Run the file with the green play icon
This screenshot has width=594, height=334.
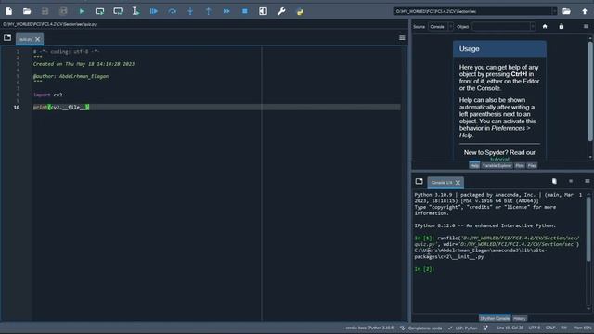[82, 11]
